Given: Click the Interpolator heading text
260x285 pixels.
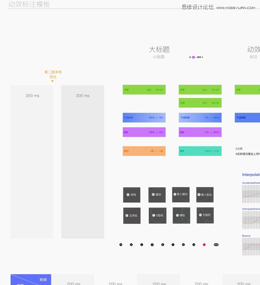Looking at the screenshot, I should coord(251,175).
